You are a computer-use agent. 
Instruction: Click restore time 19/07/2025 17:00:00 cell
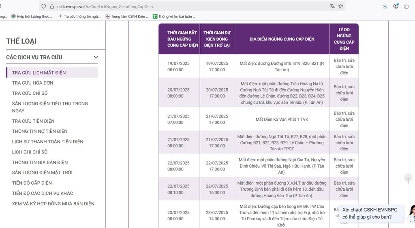(217, 66)
